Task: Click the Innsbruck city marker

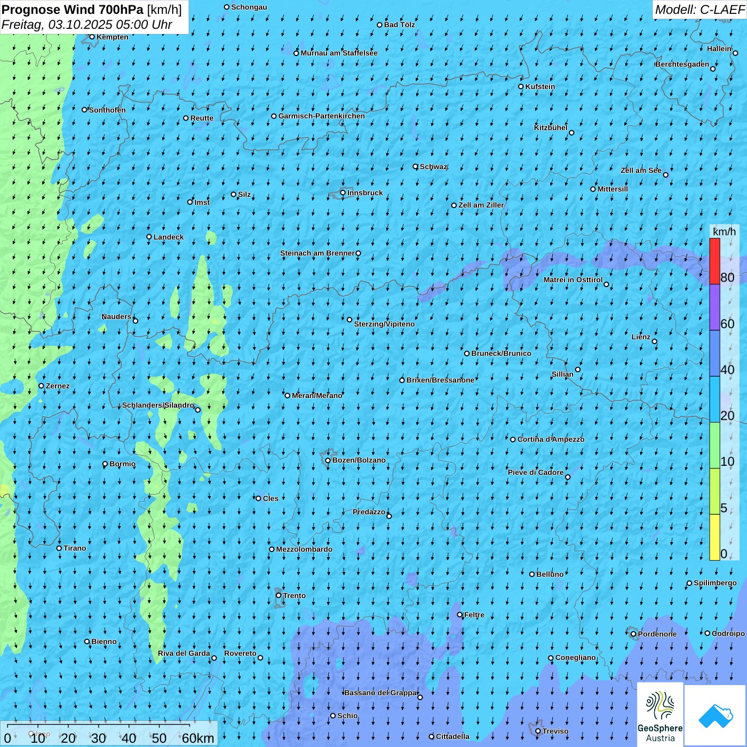Action: 343,193
